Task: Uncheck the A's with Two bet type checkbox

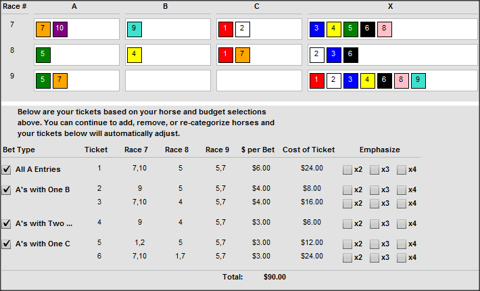Action: (7, 223)
